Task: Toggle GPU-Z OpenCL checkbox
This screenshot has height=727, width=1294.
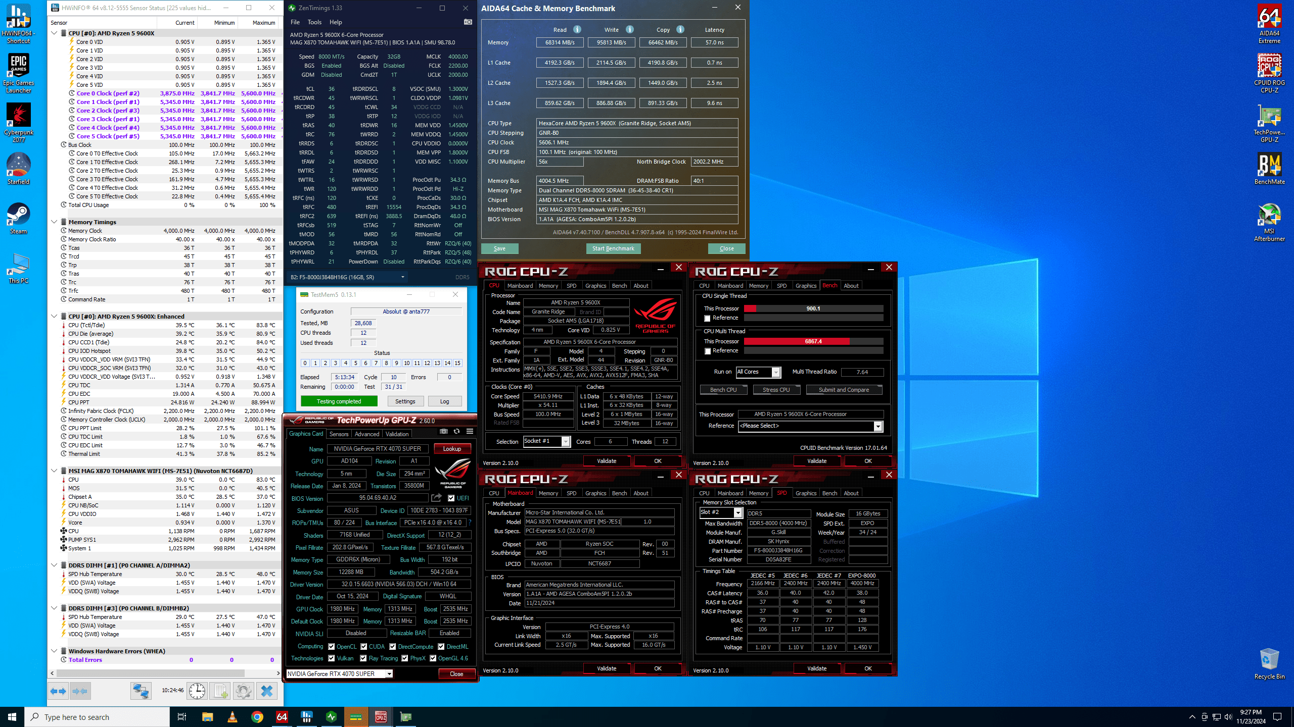Action: click(332, 646)
